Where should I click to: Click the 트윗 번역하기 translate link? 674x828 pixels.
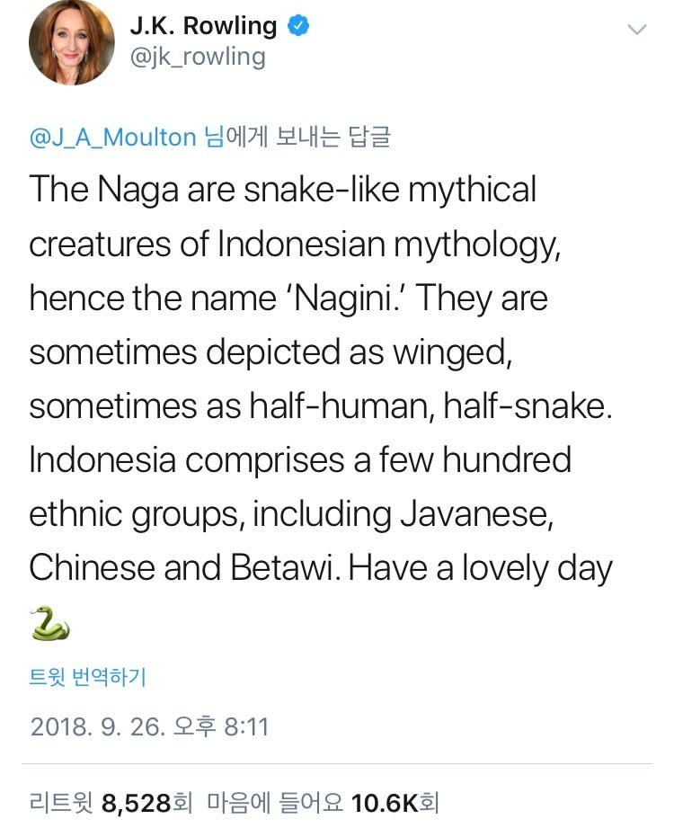[88, 677]
